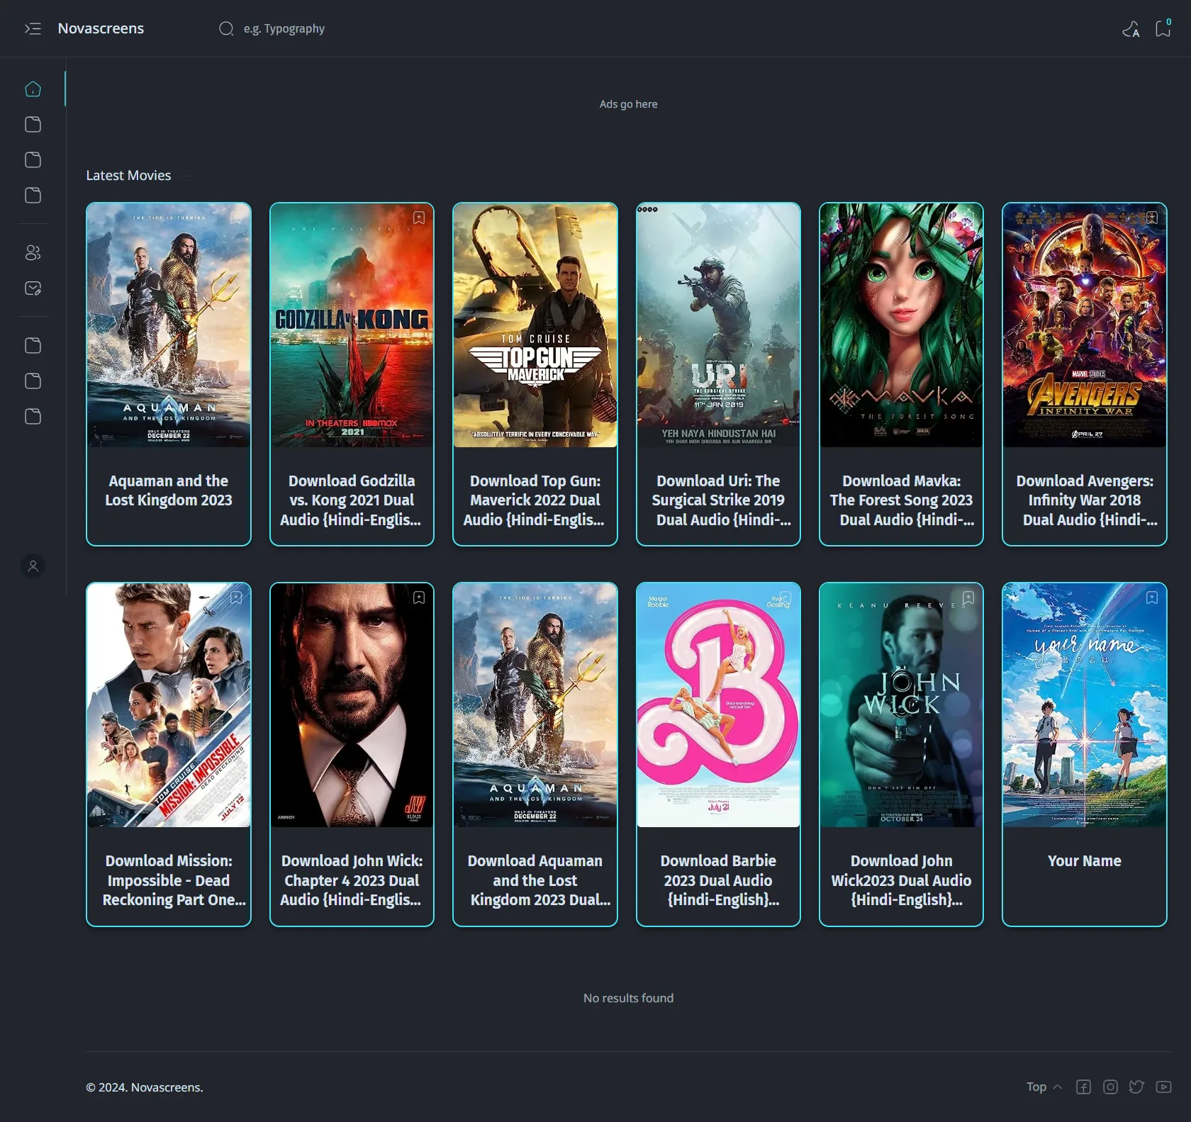Click the Uri surgical strike poster
The image size is (1191, 1122).
coord(718,325)
